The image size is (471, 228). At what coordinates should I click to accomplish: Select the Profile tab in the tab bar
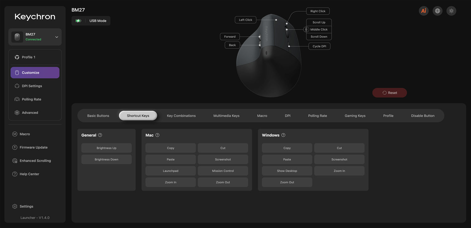coord(388,116)
